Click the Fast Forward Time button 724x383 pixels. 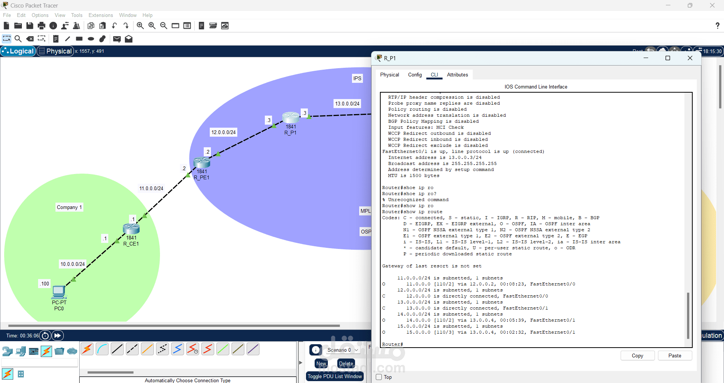[58, 336]
